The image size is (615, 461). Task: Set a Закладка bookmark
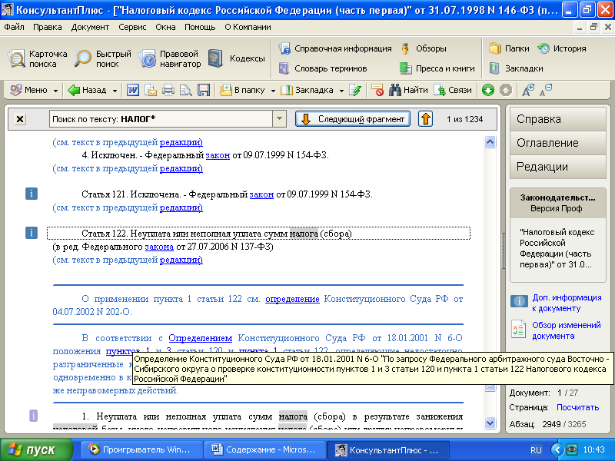(307, 90)
